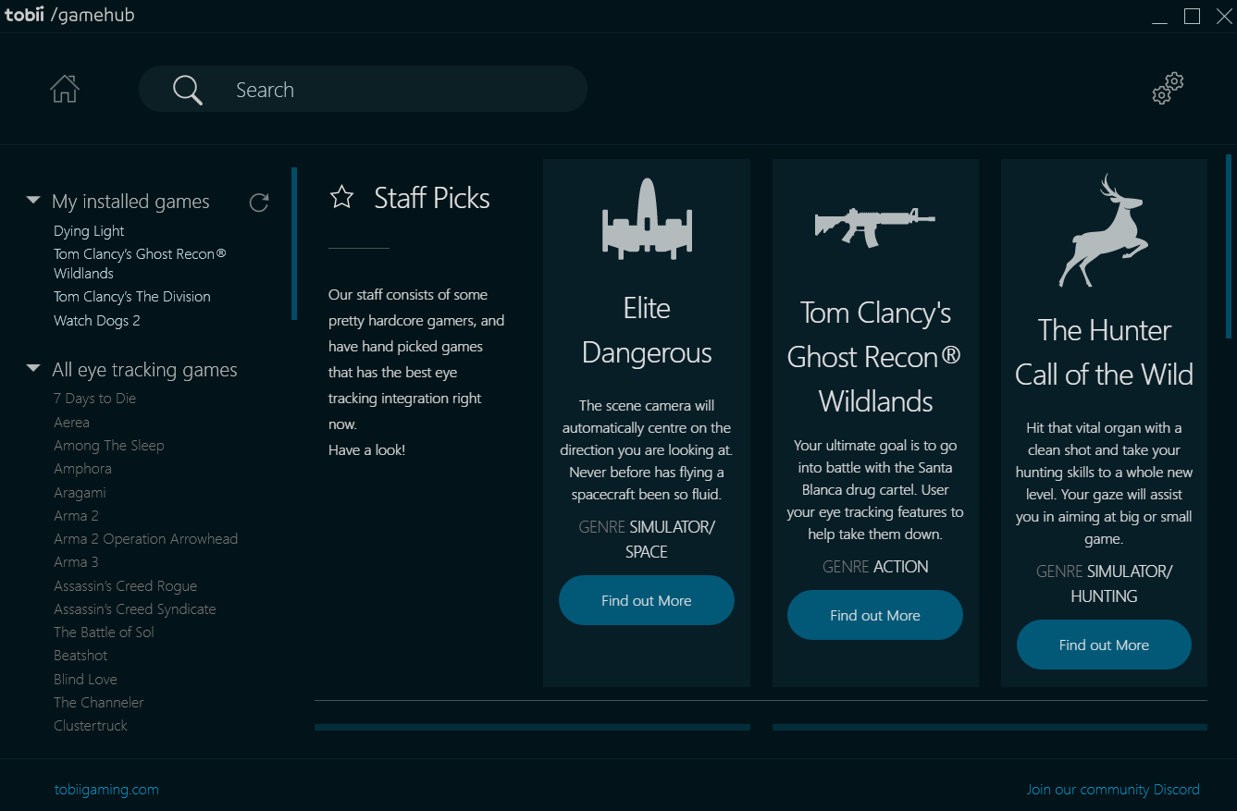Open Aragami in the games list

point(80,493)
